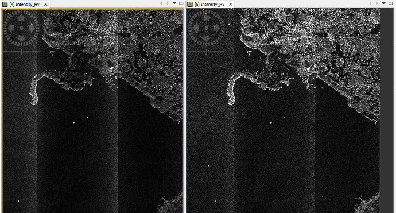Pan down with arrow in [4] view compass
This screenshot has height=213, width=396.
point(21,38)
